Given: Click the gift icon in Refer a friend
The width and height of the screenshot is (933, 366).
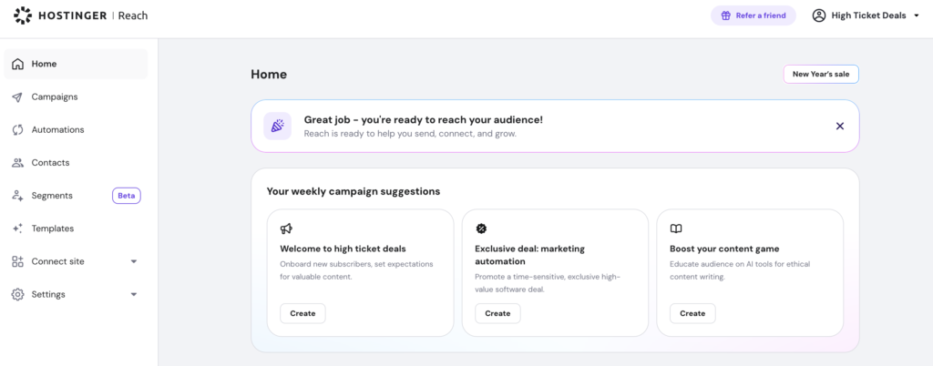Looking at the screenshot, I should click(x=726, y=16).
